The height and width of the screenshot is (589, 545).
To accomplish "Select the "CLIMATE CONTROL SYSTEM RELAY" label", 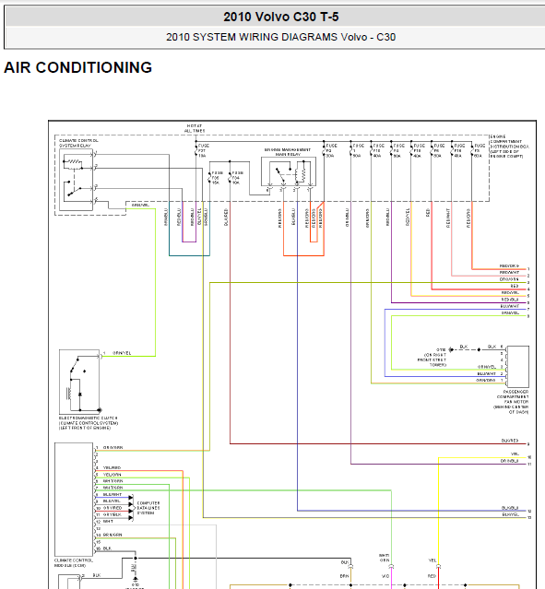I will [x=78, y=143].
